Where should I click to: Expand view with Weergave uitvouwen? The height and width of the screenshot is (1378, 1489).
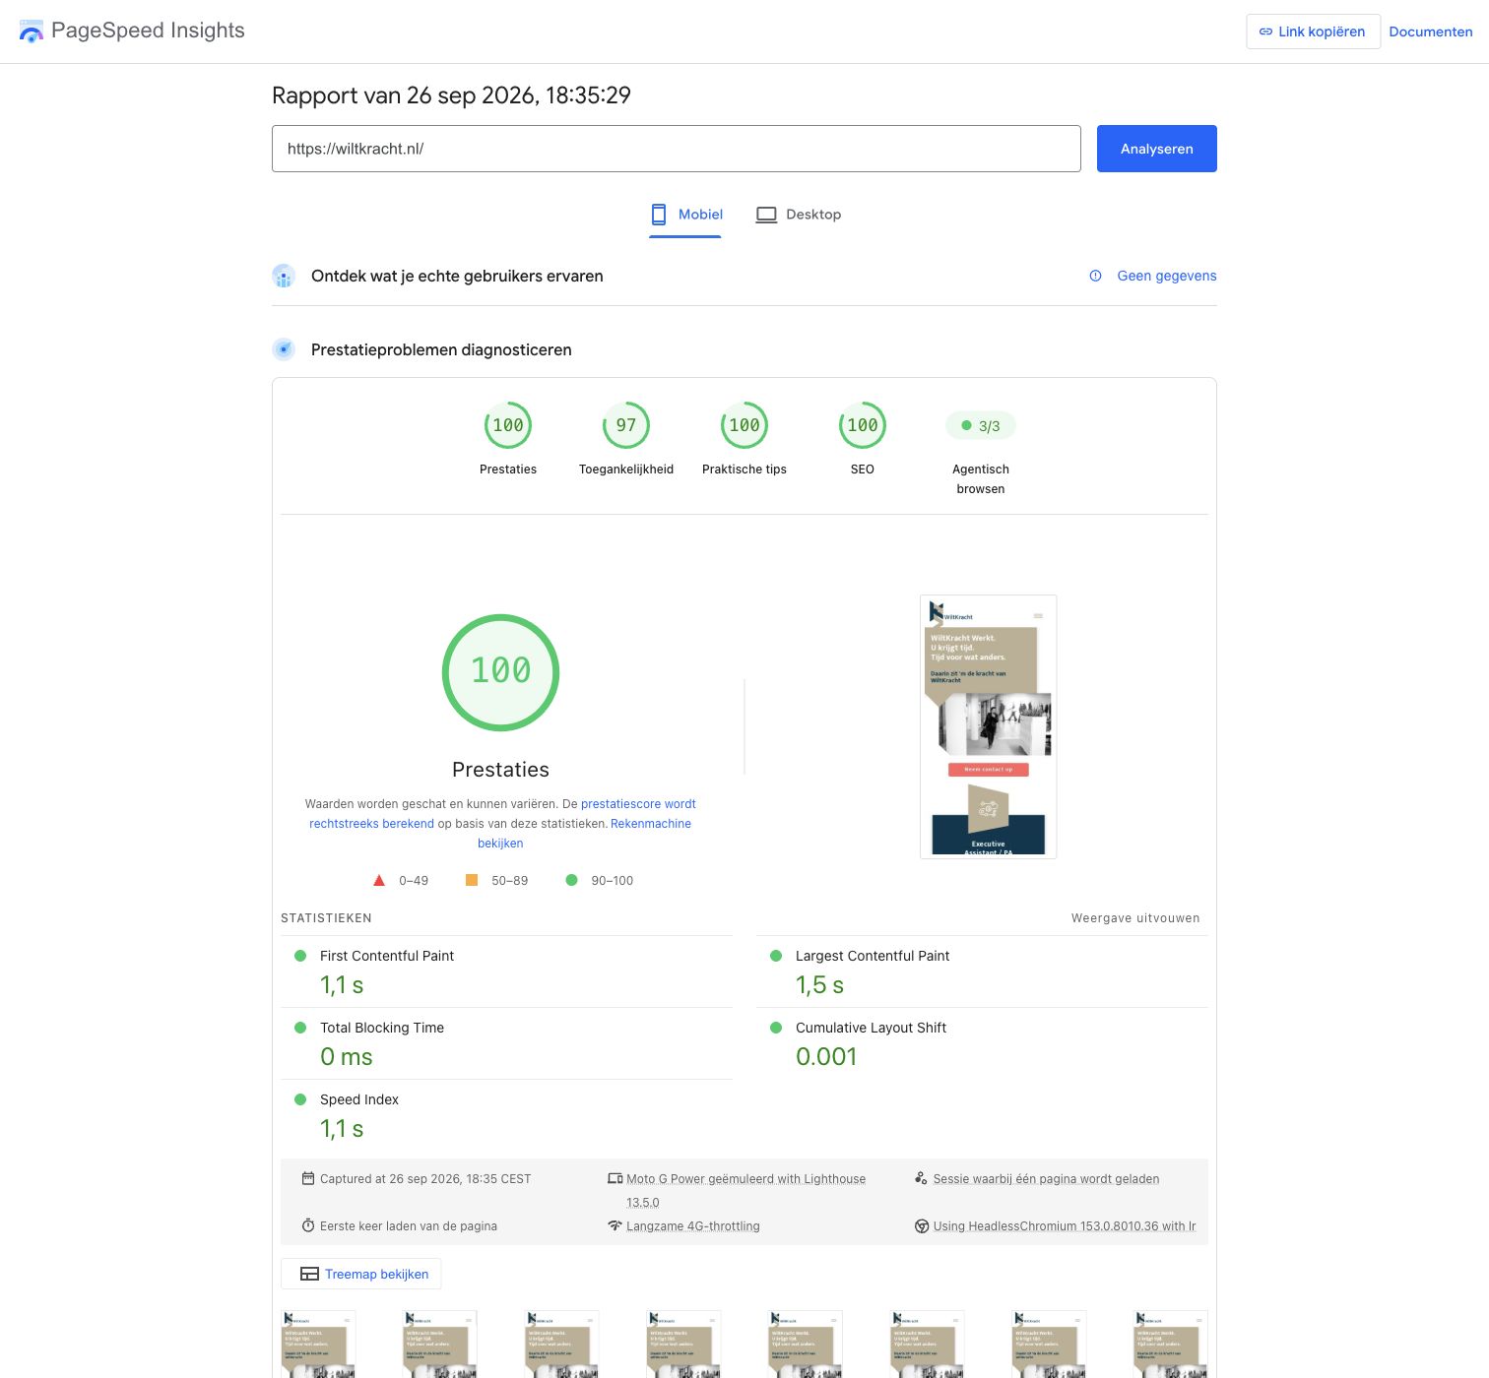click(1135, 918)
